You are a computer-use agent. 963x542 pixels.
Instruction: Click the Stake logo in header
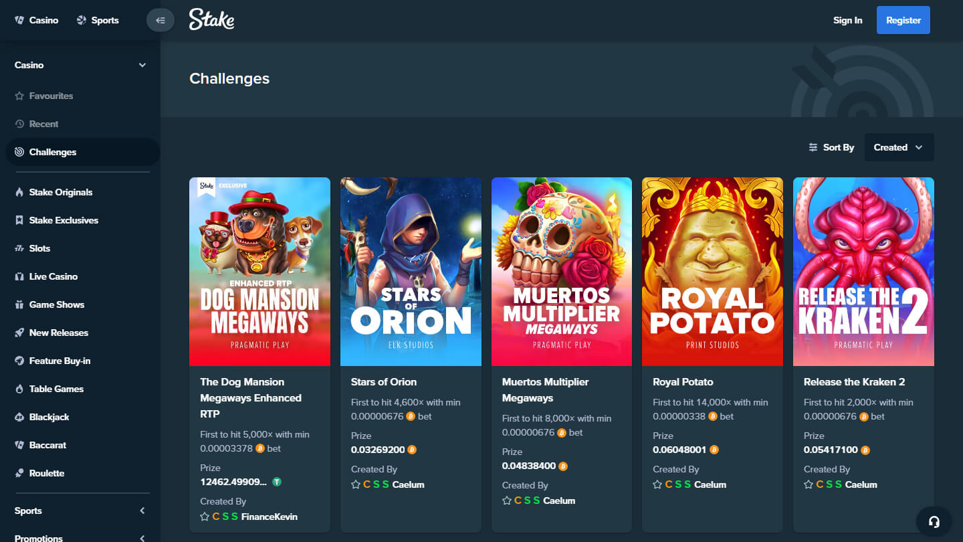[211, 20]
